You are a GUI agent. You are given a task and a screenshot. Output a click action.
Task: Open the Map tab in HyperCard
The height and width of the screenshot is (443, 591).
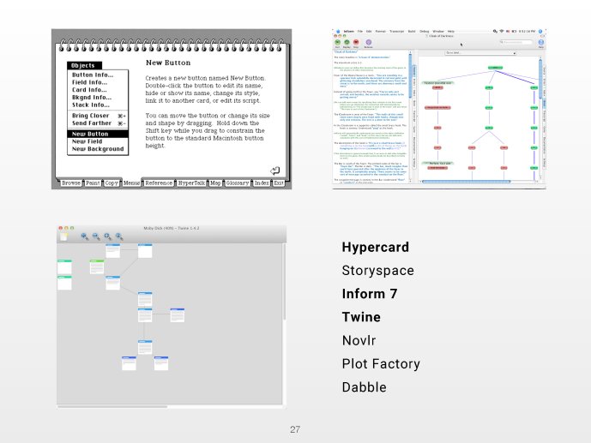pyautogui.click(x=215, y=183)
